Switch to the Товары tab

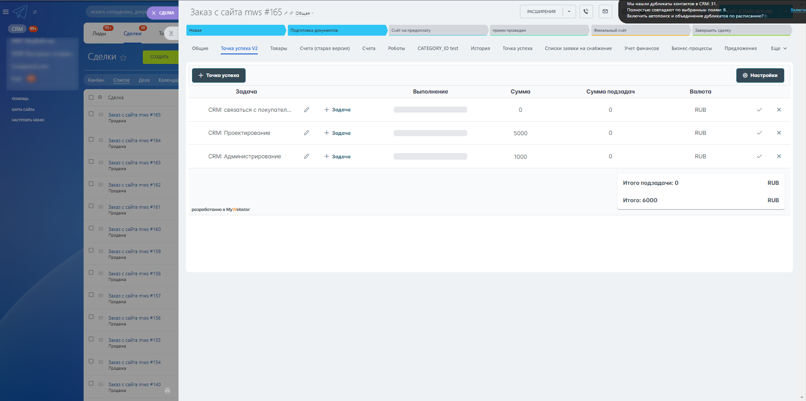(278, 49)
